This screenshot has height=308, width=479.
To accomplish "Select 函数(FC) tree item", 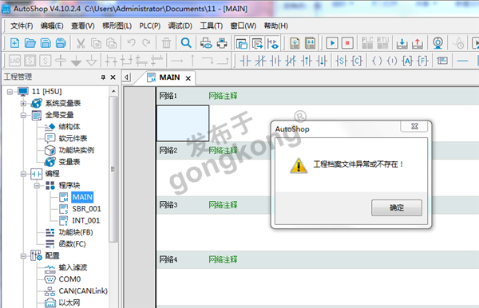I will point(72,244).
